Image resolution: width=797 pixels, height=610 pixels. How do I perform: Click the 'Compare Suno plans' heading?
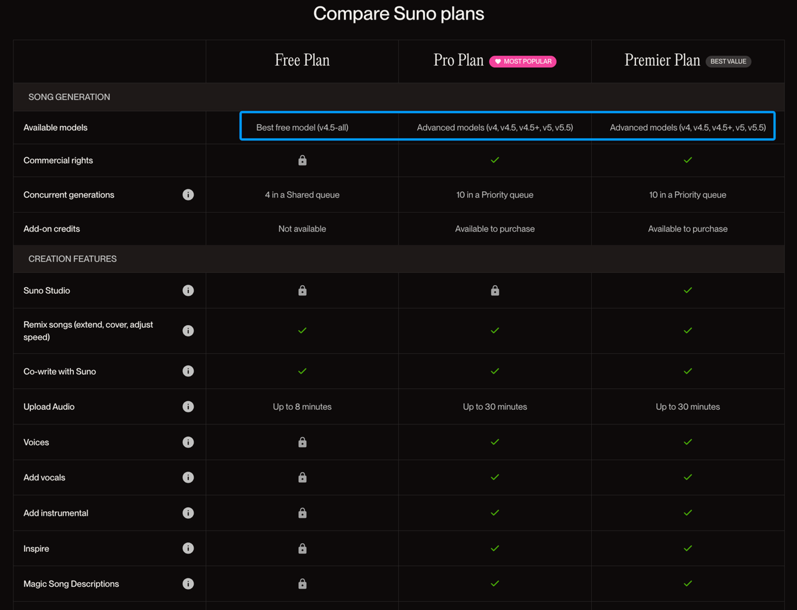click(398, 13)
